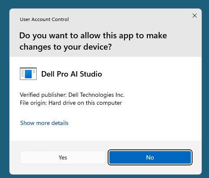Click the Dell Pro AI Studio name
Image resolution: width=209 pixels, height=178 pixels.
tap(72, 74)
